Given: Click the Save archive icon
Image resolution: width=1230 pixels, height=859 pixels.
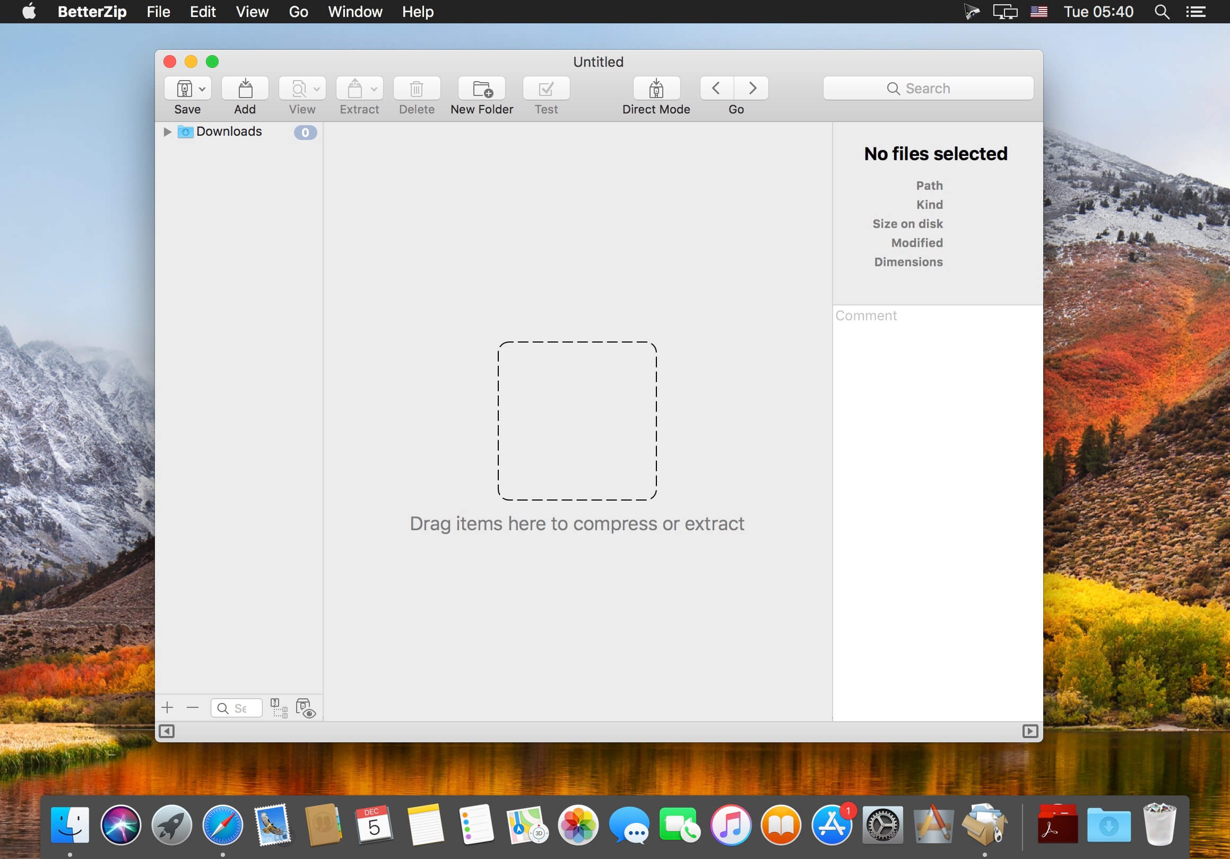Looking at the screenshot, I should pos(184,89).
